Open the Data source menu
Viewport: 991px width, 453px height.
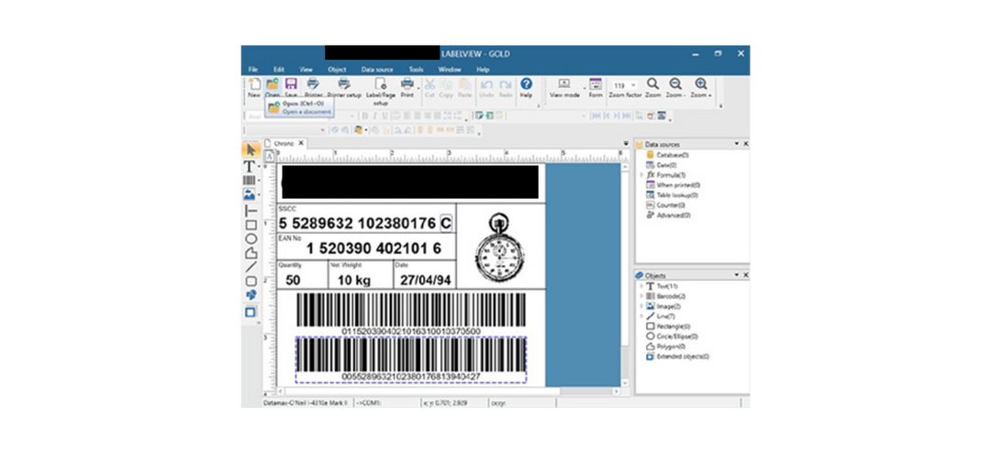tap(377, 70)
